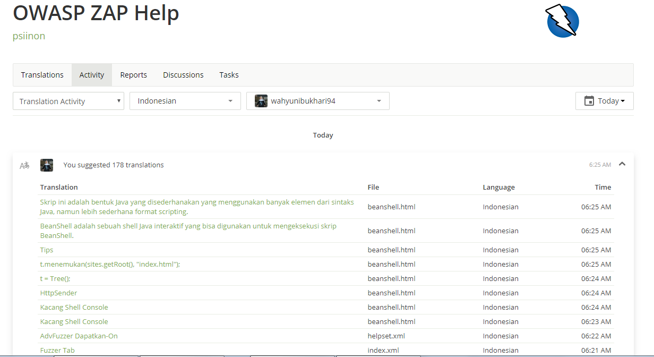Switch to the Reports tab
This screenshot has width=654, height=357.
pyautogui.click(x=134, y=75)
